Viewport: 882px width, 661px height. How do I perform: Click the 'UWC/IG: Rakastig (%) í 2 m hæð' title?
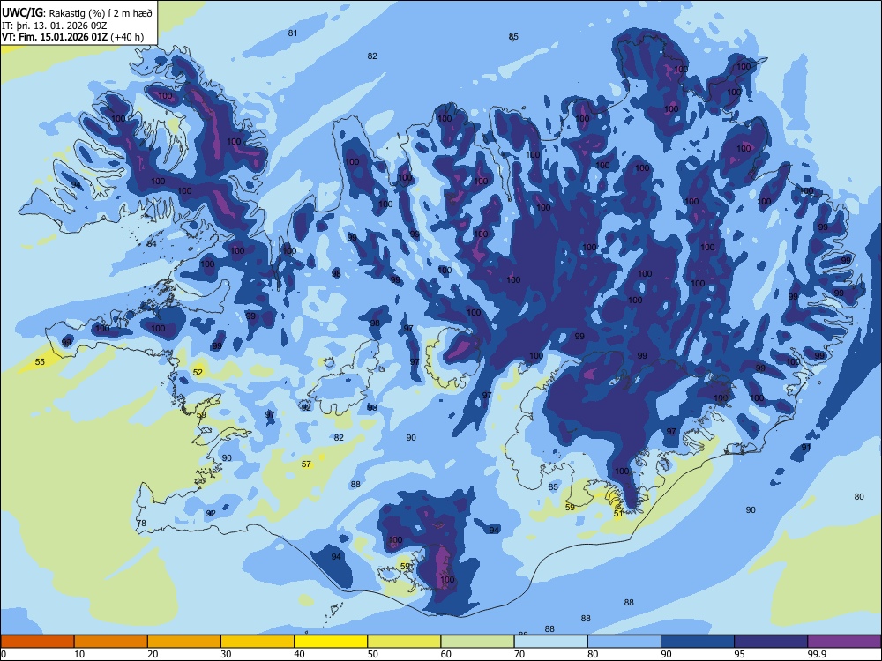point(77,13)
